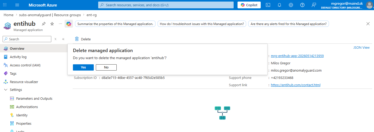Click the Tags purple tag icon
The image size is (374, 132).
pos(6,73)
